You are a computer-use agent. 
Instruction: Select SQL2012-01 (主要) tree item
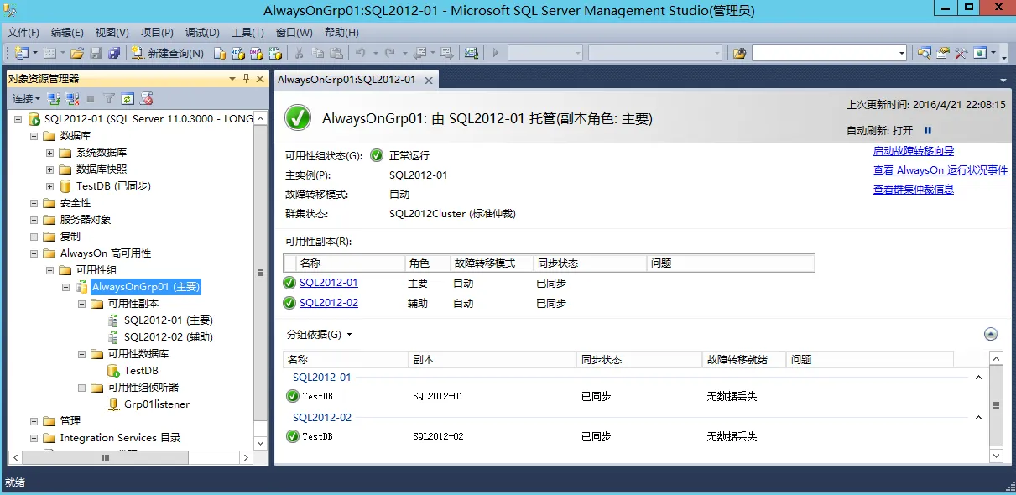pyautogui.click(x=168, y=320)
